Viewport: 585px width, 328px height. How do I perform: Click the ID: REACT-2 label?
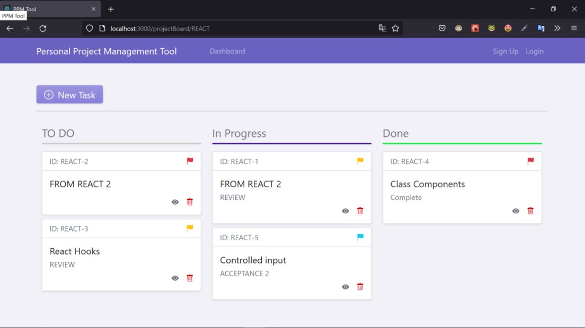(69, 161)
